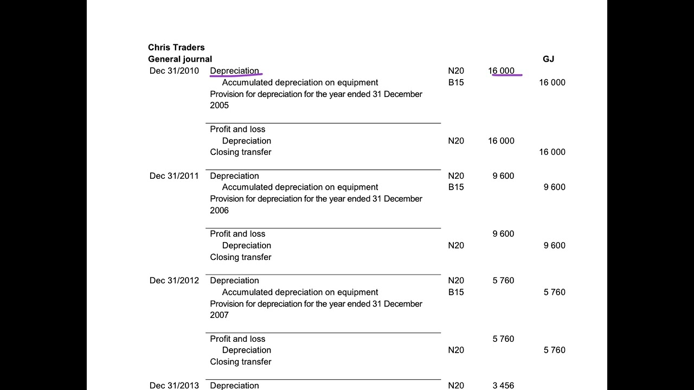Screen dimensions: 694x390
Task: Click the General journal title
Action: coord(180,59)
